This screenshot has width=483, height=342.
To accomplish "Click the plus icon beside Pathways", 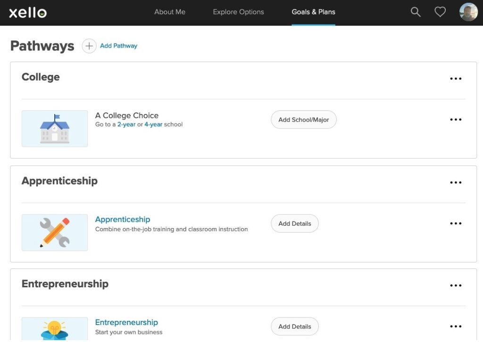I will click(89, 46).
